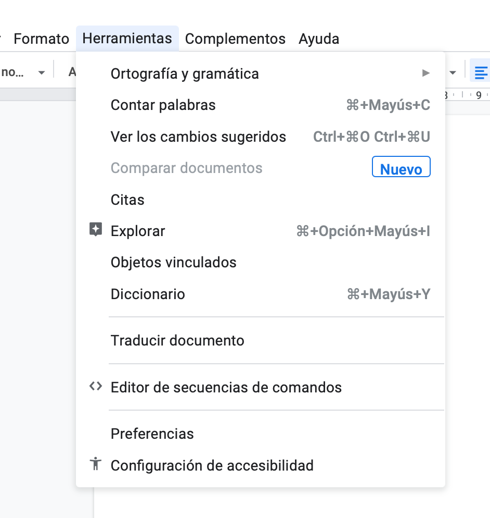Open the Complementos menu

[235, 39]
